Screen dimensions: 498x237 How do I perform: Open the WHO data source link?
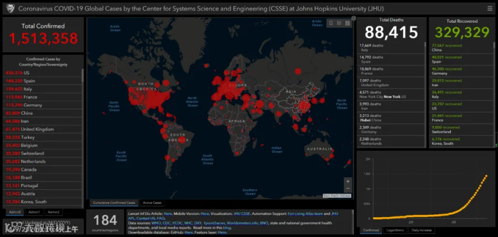[156, 223]
